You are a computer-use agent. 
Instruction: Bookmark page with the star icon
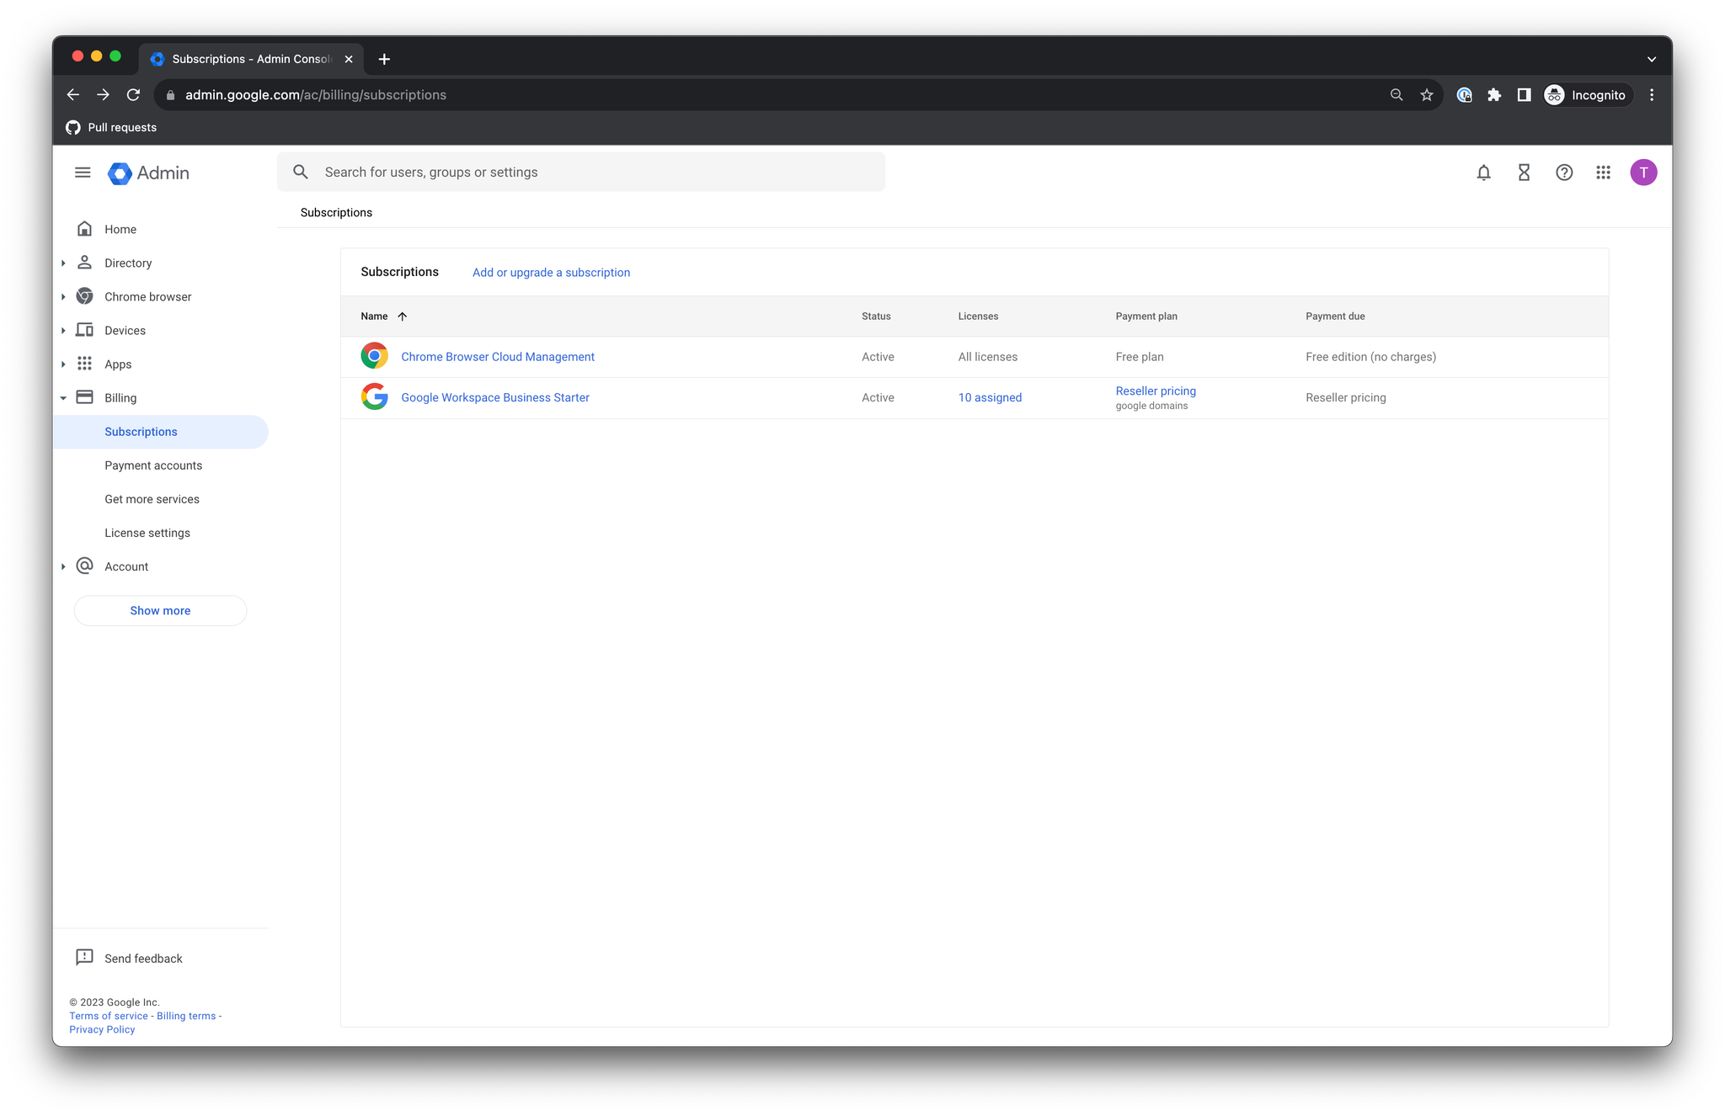[1426, 95]
